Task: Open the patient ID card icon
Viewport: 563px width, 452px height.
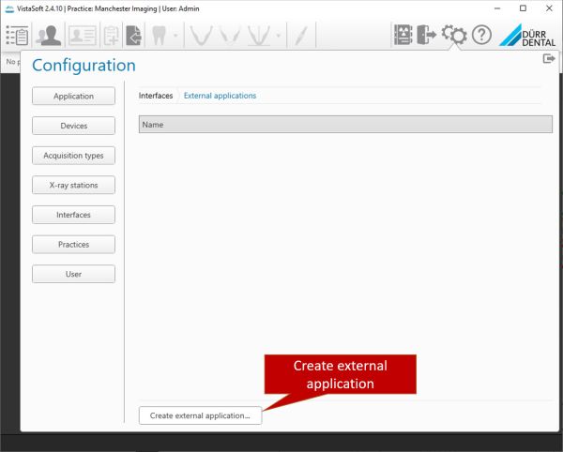Action: pyautogui.click(x=82, y=36)
